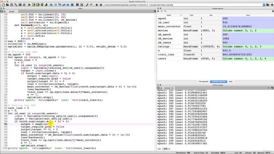Switch to the Help tab
The height and width of the screenshot is (154, 274).
tap(231, 82)
